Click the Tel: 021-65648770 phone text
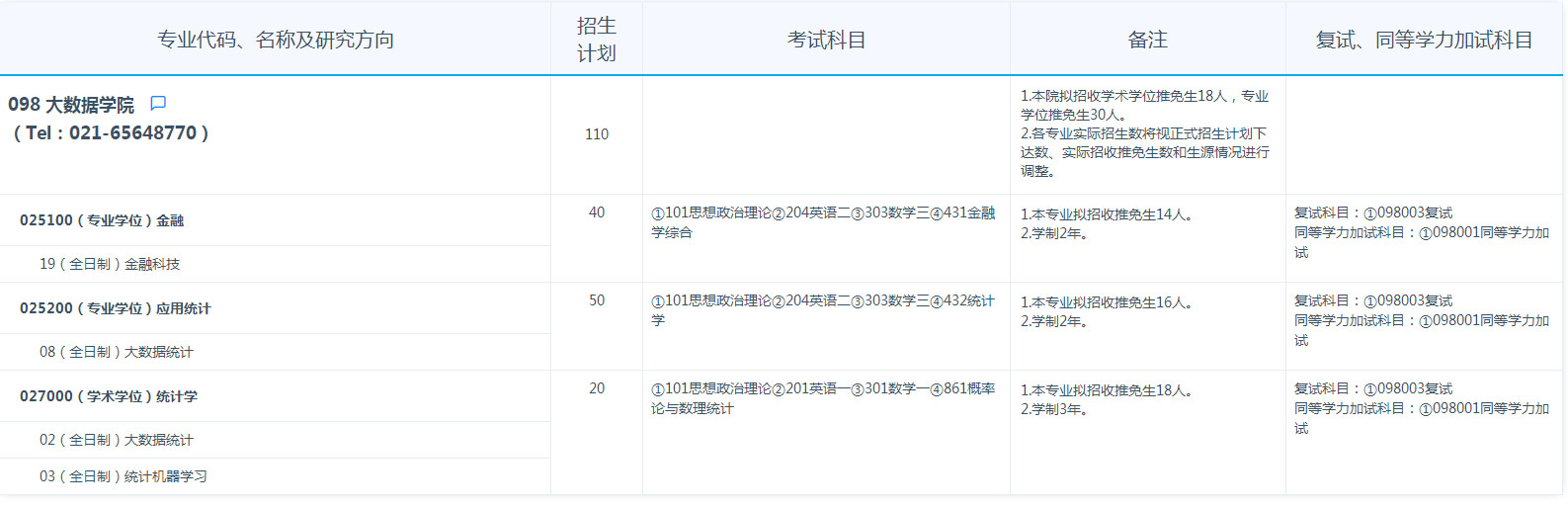Viewport: 1568px width, 509px height. (109, 133)
